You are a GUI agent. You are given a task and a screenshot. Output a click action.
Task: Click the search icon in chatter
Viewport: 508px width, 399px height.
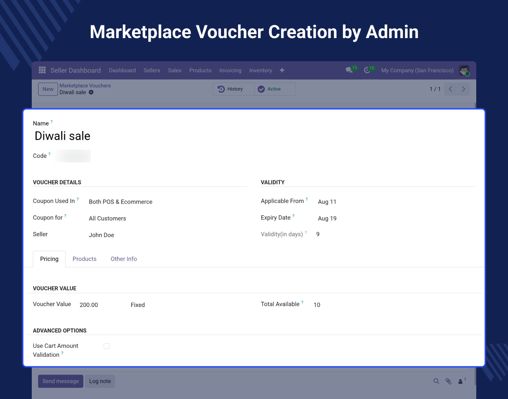tap(436, 381)
